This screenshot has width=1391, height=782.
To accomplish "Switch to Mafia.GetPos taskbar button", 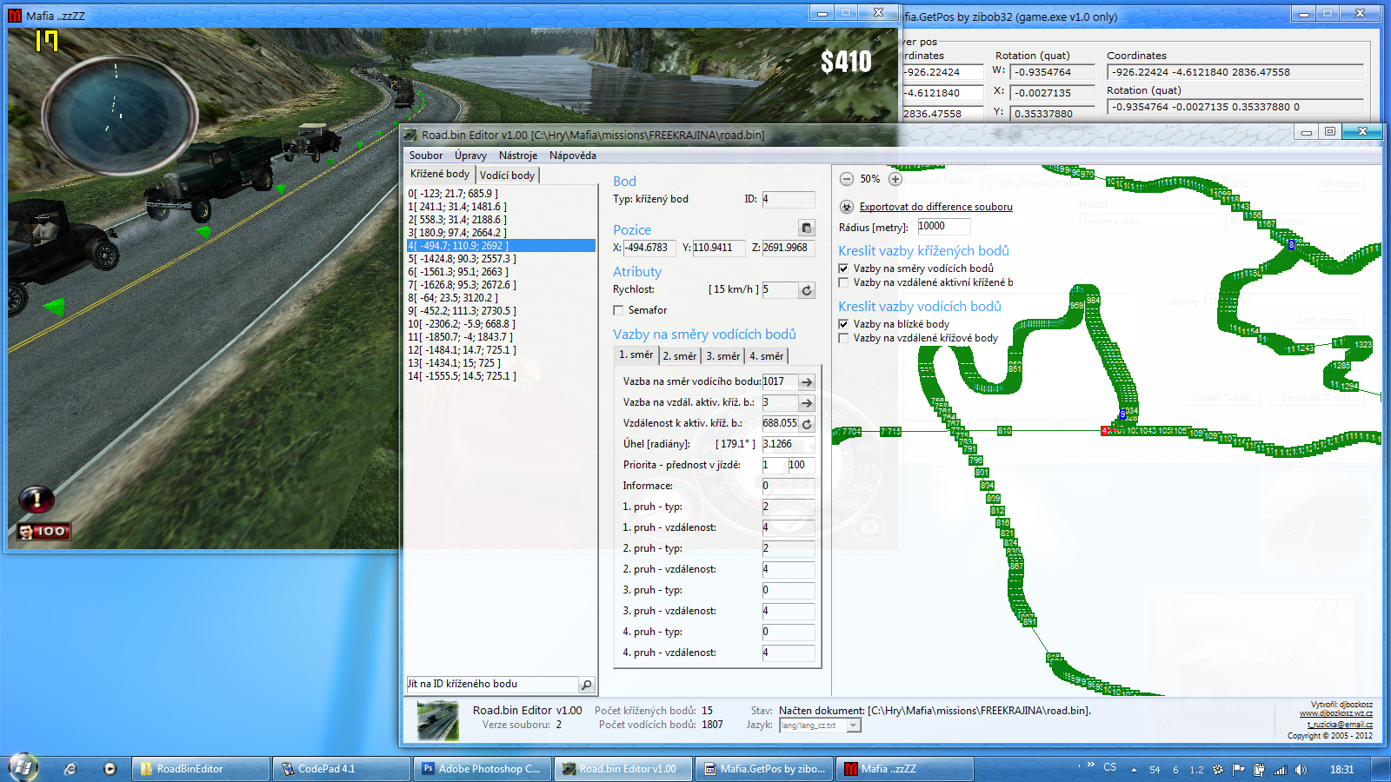I will click(764, 769).
